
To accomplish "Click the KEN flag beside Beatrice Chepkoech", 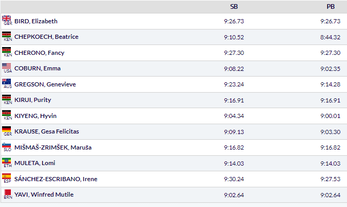I will coord(7,35).
